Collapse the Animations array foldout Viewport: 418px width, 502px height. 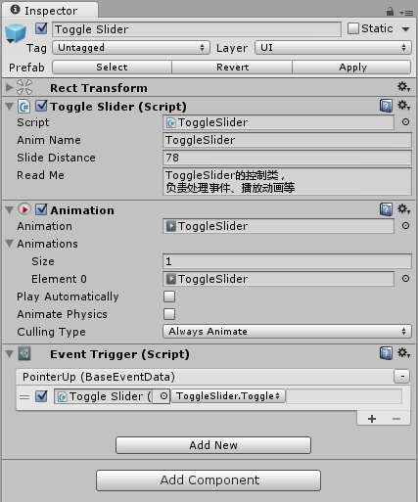(10, 244)
